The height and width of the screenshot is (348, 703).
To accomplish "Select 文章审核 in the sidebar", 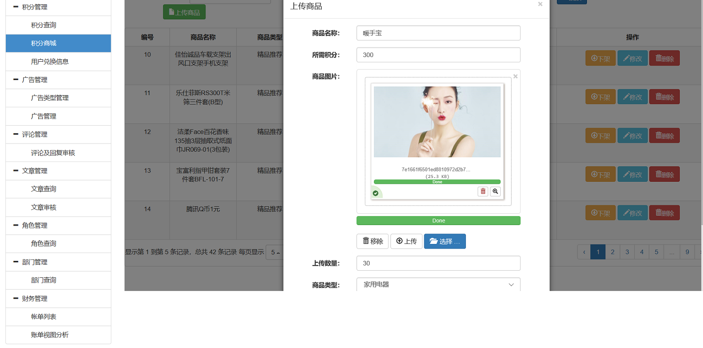I will pyautogui.click(x=44, y=207).
